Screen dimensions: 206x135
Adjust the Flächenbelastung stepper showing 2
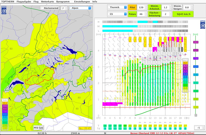pos(170,14)
